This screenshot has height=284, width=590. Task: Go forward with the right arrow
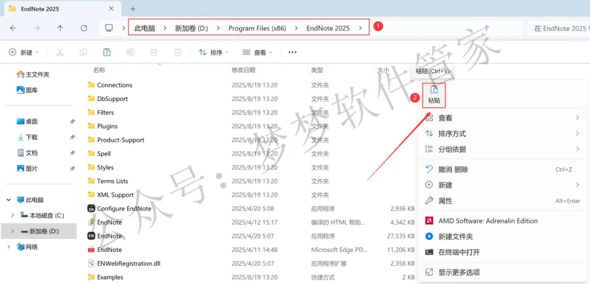pos(37,28)
